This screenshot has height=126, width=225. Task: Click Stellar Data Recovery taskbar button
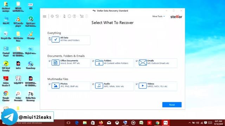166,123
